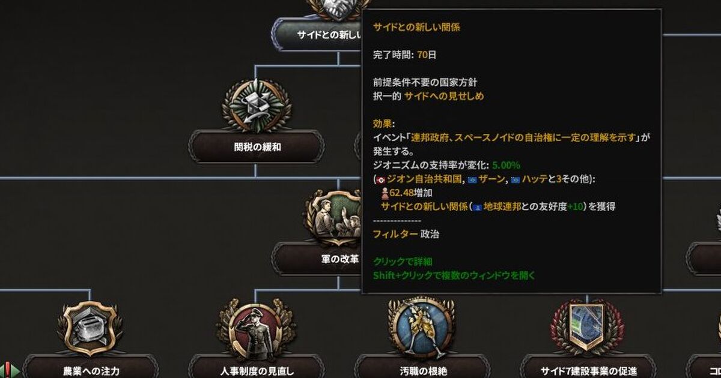
Task: Select the 汚職の根絶 label button
Action: tap(422, 369)
